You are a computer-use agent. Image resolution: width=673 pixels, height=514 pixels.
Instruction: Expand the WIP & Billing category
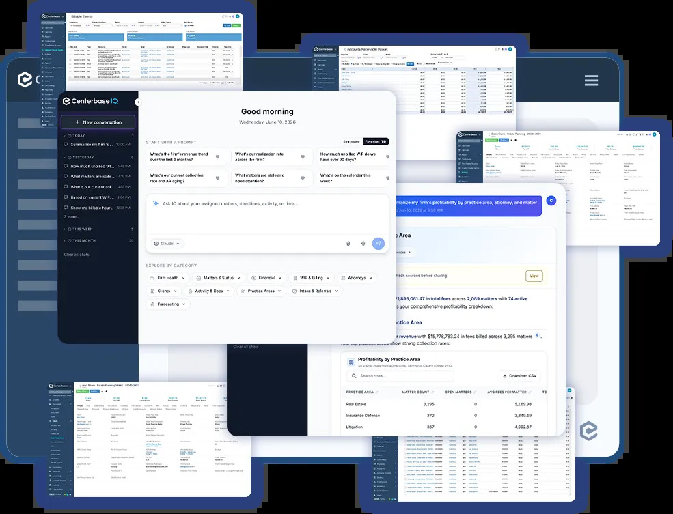click(312, 278)
